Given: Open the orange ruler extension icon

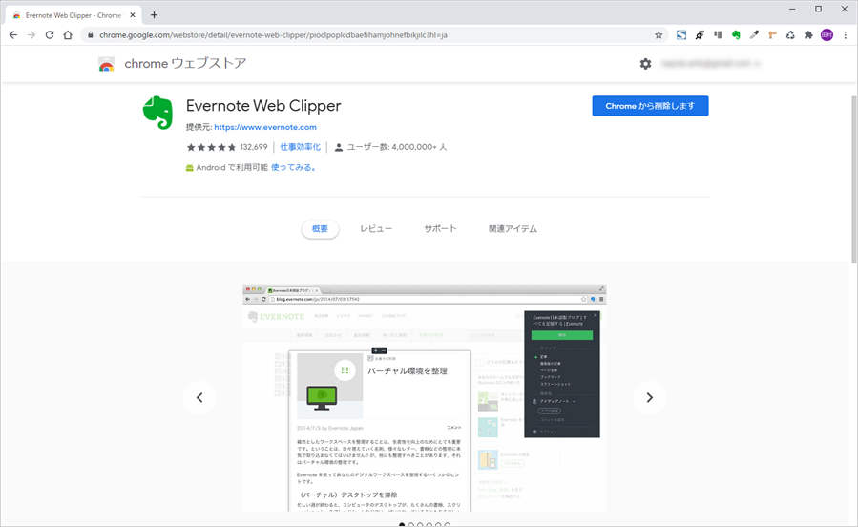Looking at the screenshot, I should click(x=772, y=35).
